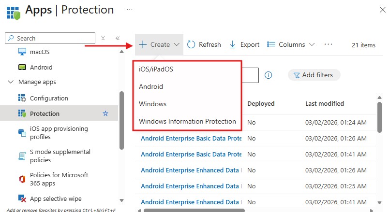Click the table scroll down arrow
Image resolution: width=389 pixels, height=212 pixels.
tap(379, 203)
